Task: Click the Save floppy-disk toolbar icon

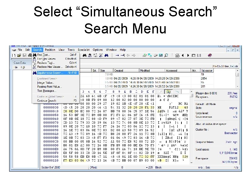Action: tap(24, 56)
